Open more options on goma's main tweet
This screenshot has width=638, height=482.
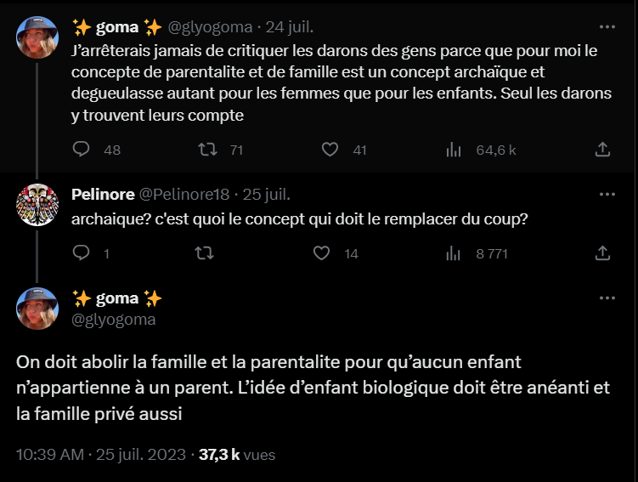tap(607, 298)
